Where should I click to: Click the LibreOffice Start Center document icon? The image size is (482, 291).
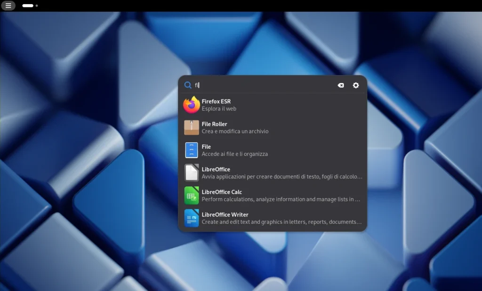coord(191,173)
